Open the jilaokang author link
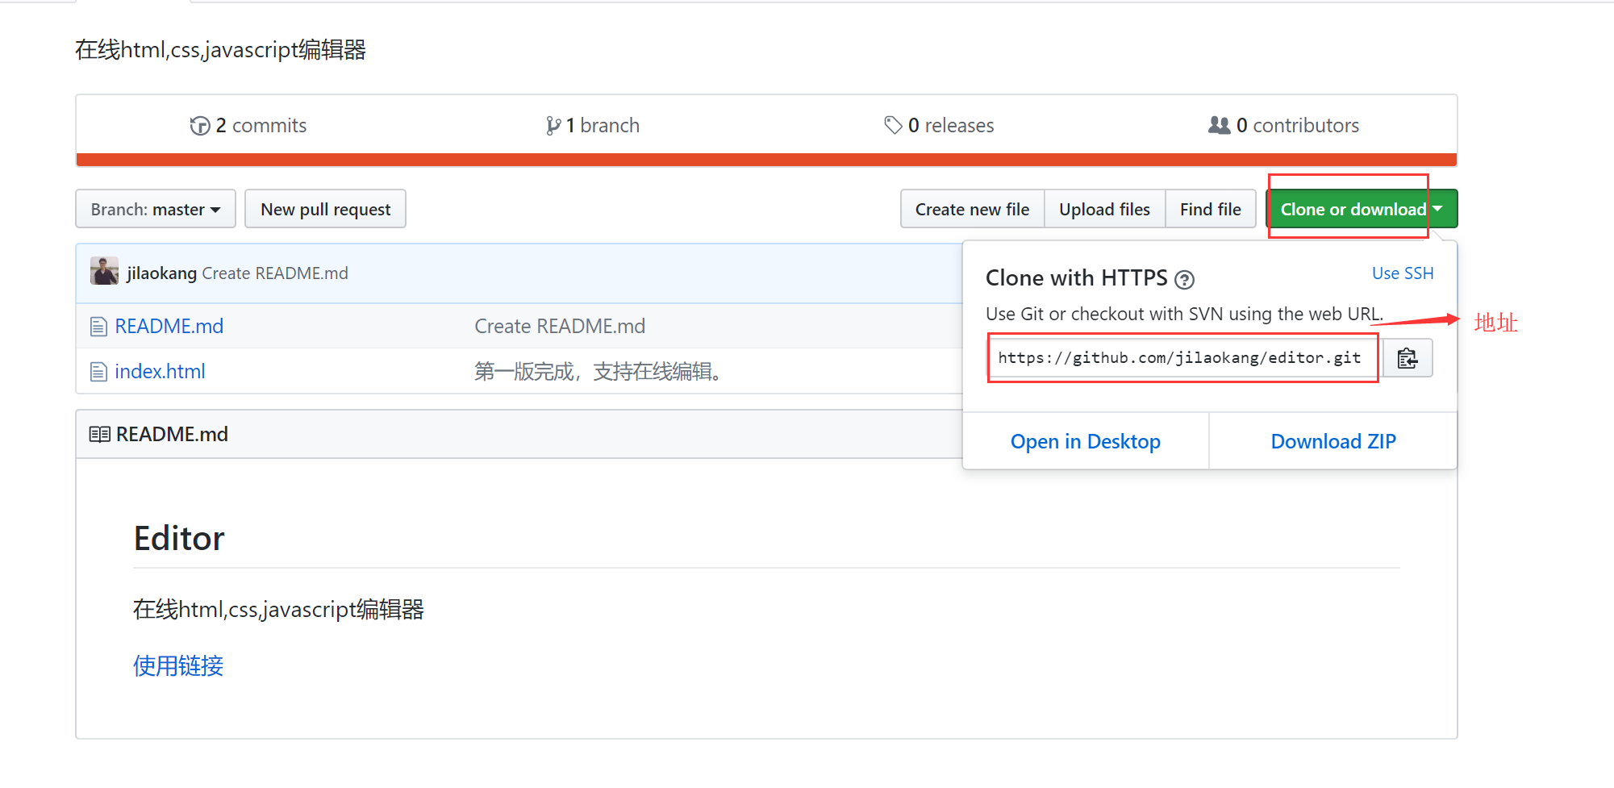Image resolution: width=1614 pixels, height=788 pixels. [x=161, y=273]
